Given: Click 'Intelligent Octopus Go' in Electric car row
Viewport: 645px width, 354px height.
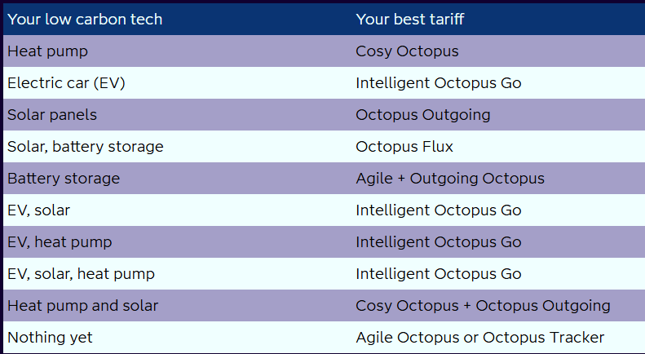Looking at the screenshot, I should pos(438,83).
